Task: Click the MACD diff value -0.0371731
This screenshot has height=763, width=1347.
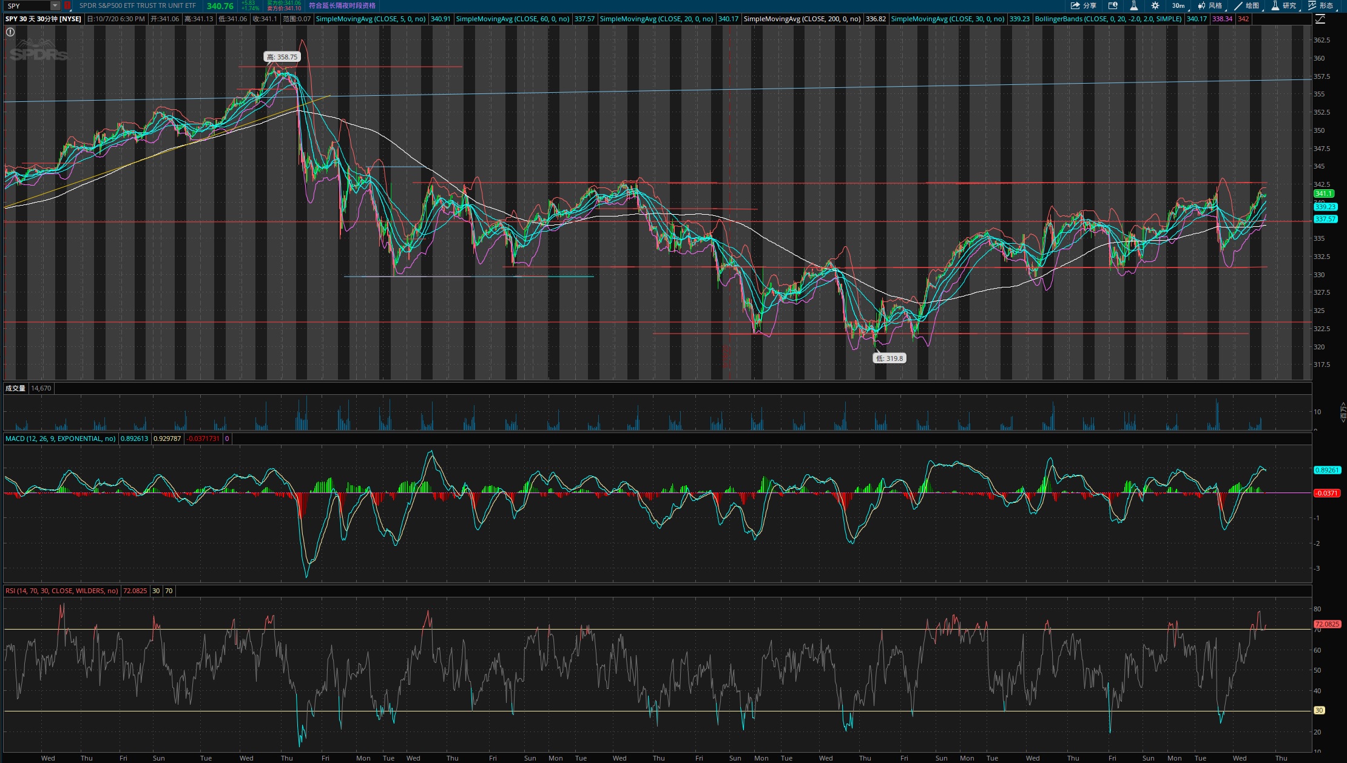Action: [x=203, y=439]
